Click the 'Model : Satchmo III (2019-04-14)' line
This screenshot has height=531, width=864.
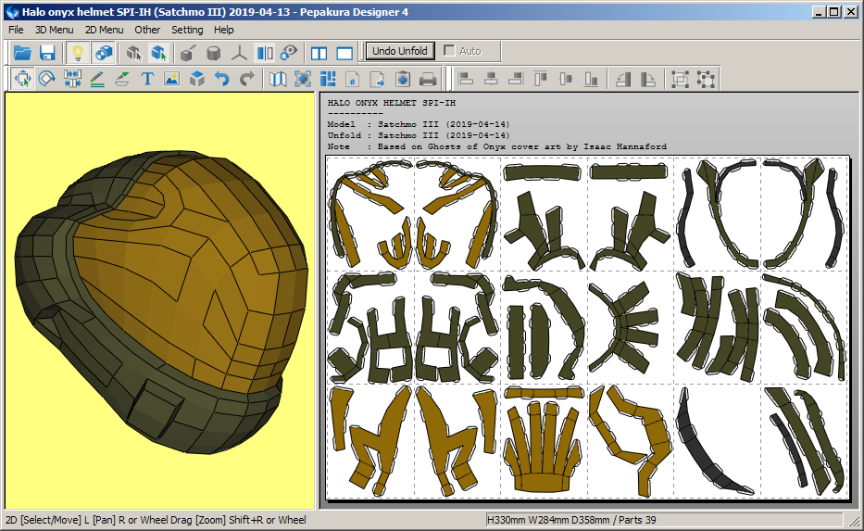pyautogui.click(x=419, y=124)
